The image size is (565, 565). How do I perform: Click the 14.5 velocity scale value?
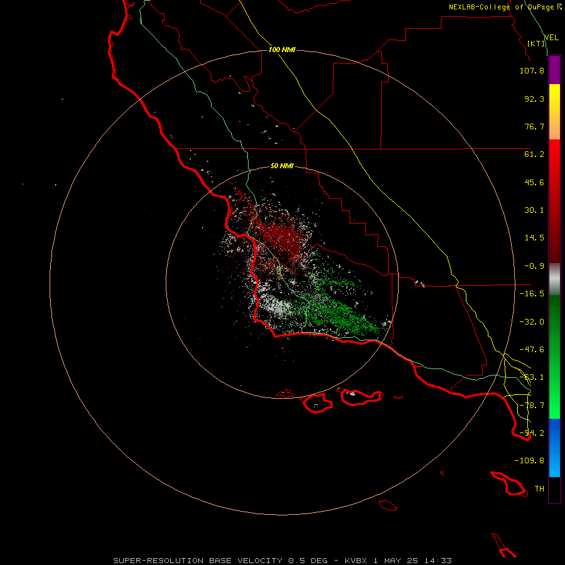point(534,238)
